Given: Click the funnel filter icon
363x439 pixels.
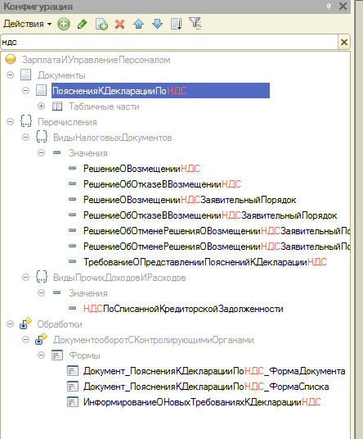Looking at the screenshot, I should point(195,24).
